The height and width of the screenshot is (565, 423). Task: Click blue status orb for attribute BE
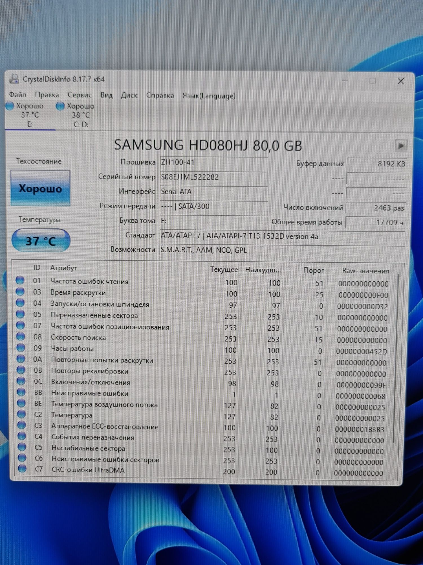tap(21, 403)
